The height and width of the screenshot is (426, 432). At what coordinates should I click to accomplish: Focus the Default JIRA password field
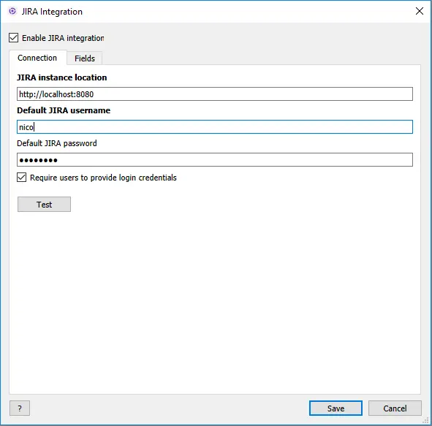tap(215, 160)
